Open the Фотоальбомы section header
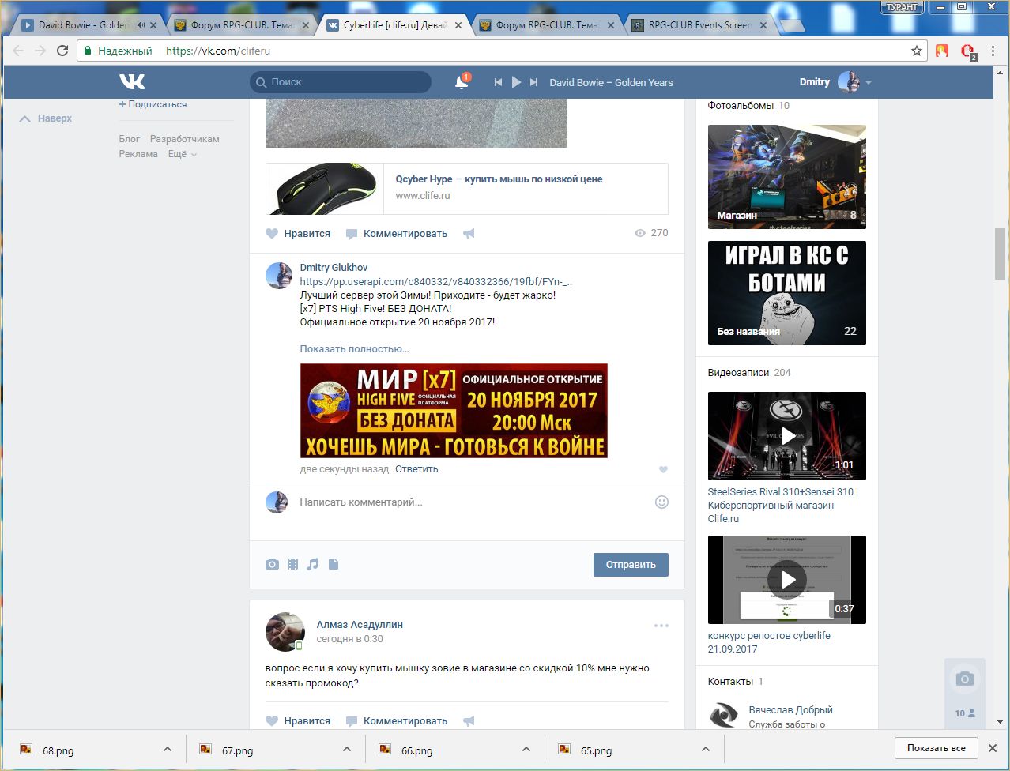Screen dimensions: 1010x771 [x=748, y=106]
